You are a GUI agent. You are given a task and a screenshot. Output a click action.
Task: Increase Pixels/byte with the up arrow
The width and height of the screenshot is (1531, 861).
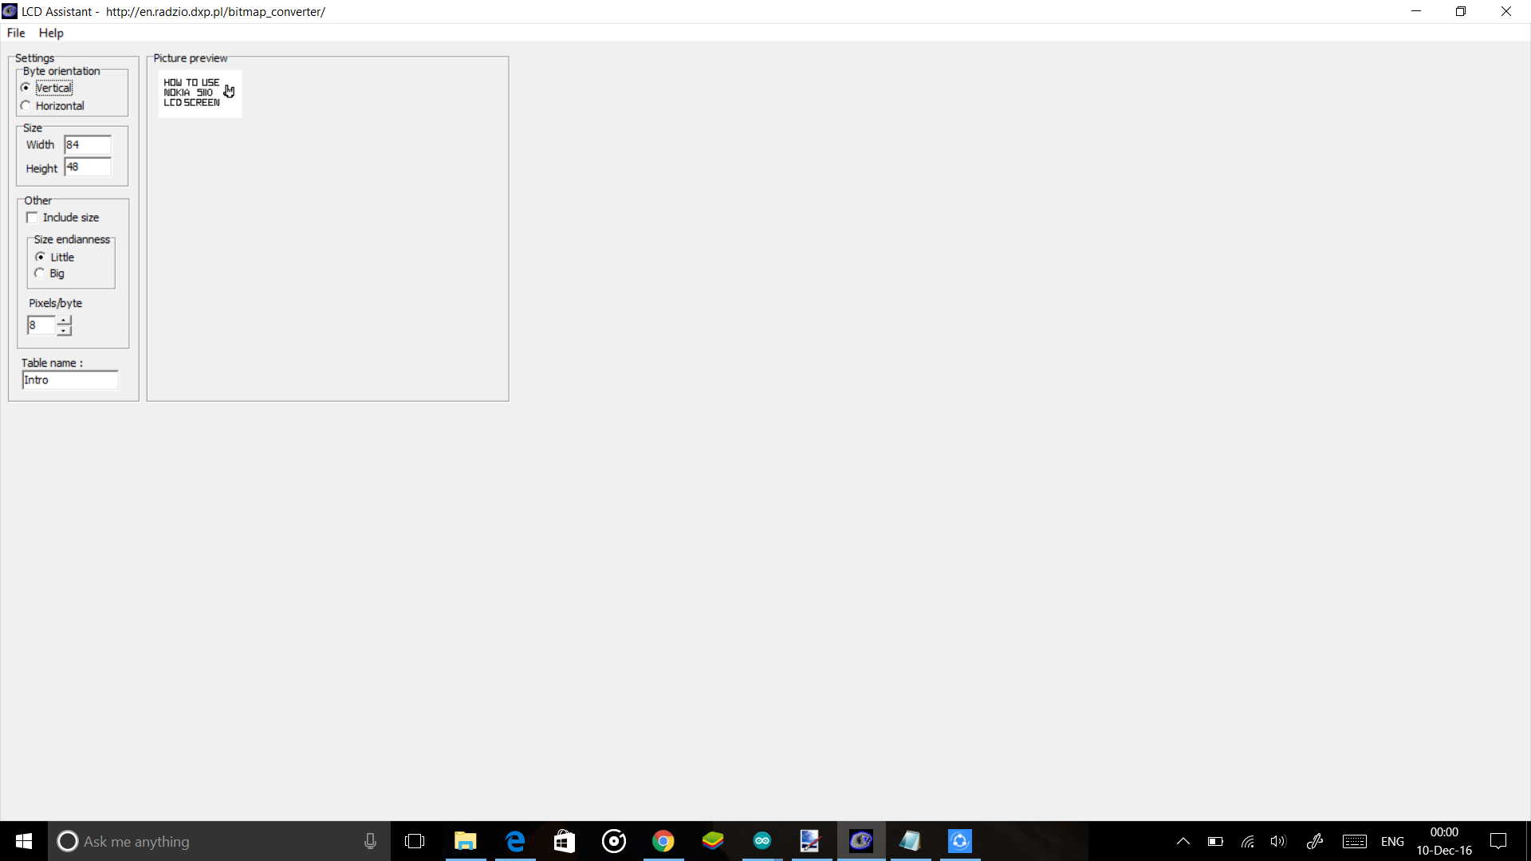[x=64, y=320]
